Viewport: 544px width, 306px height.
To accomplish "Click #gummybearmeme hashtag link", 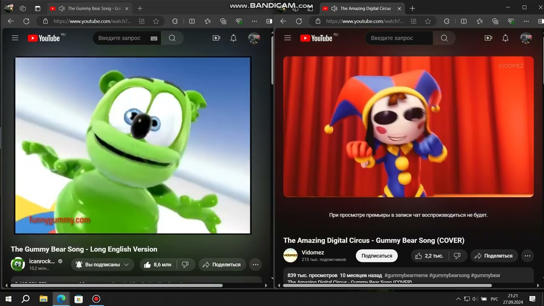I will [406, 275].
